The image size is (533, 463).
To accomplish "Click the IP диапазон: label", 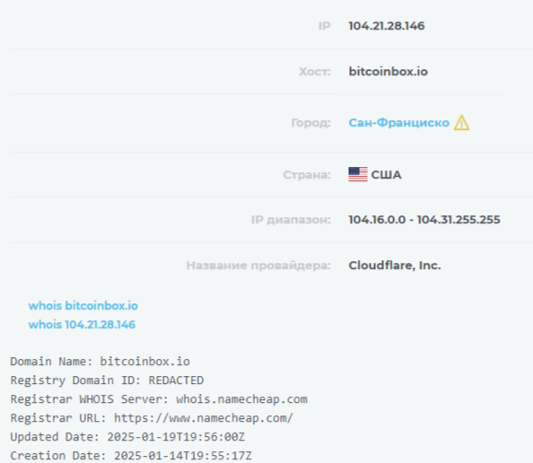I will pos(291,220).
